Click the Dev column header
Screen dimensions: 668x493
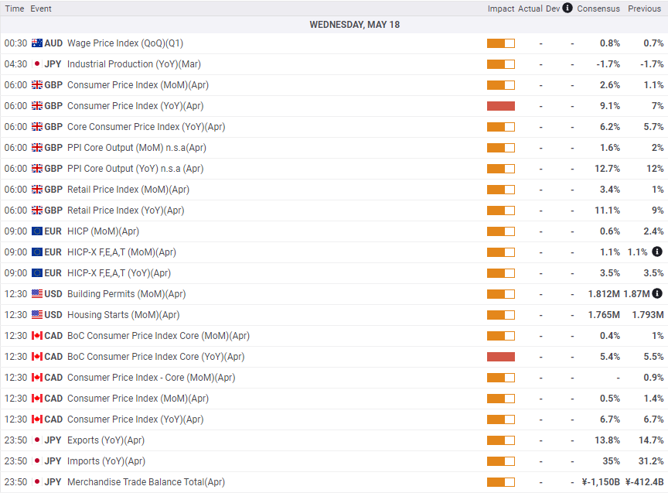click(553, 9)
